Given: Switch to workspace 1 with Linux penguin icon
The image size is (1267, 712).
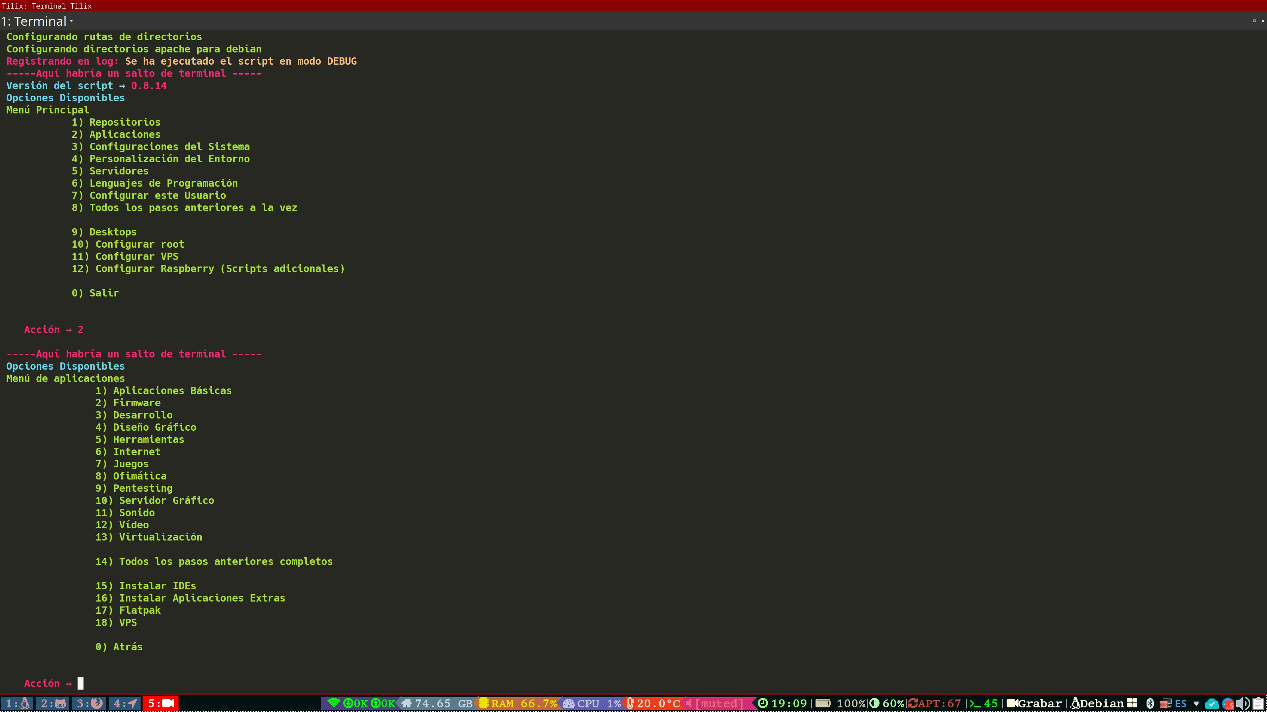Looking at the screenshot, I should pos(17,703).
